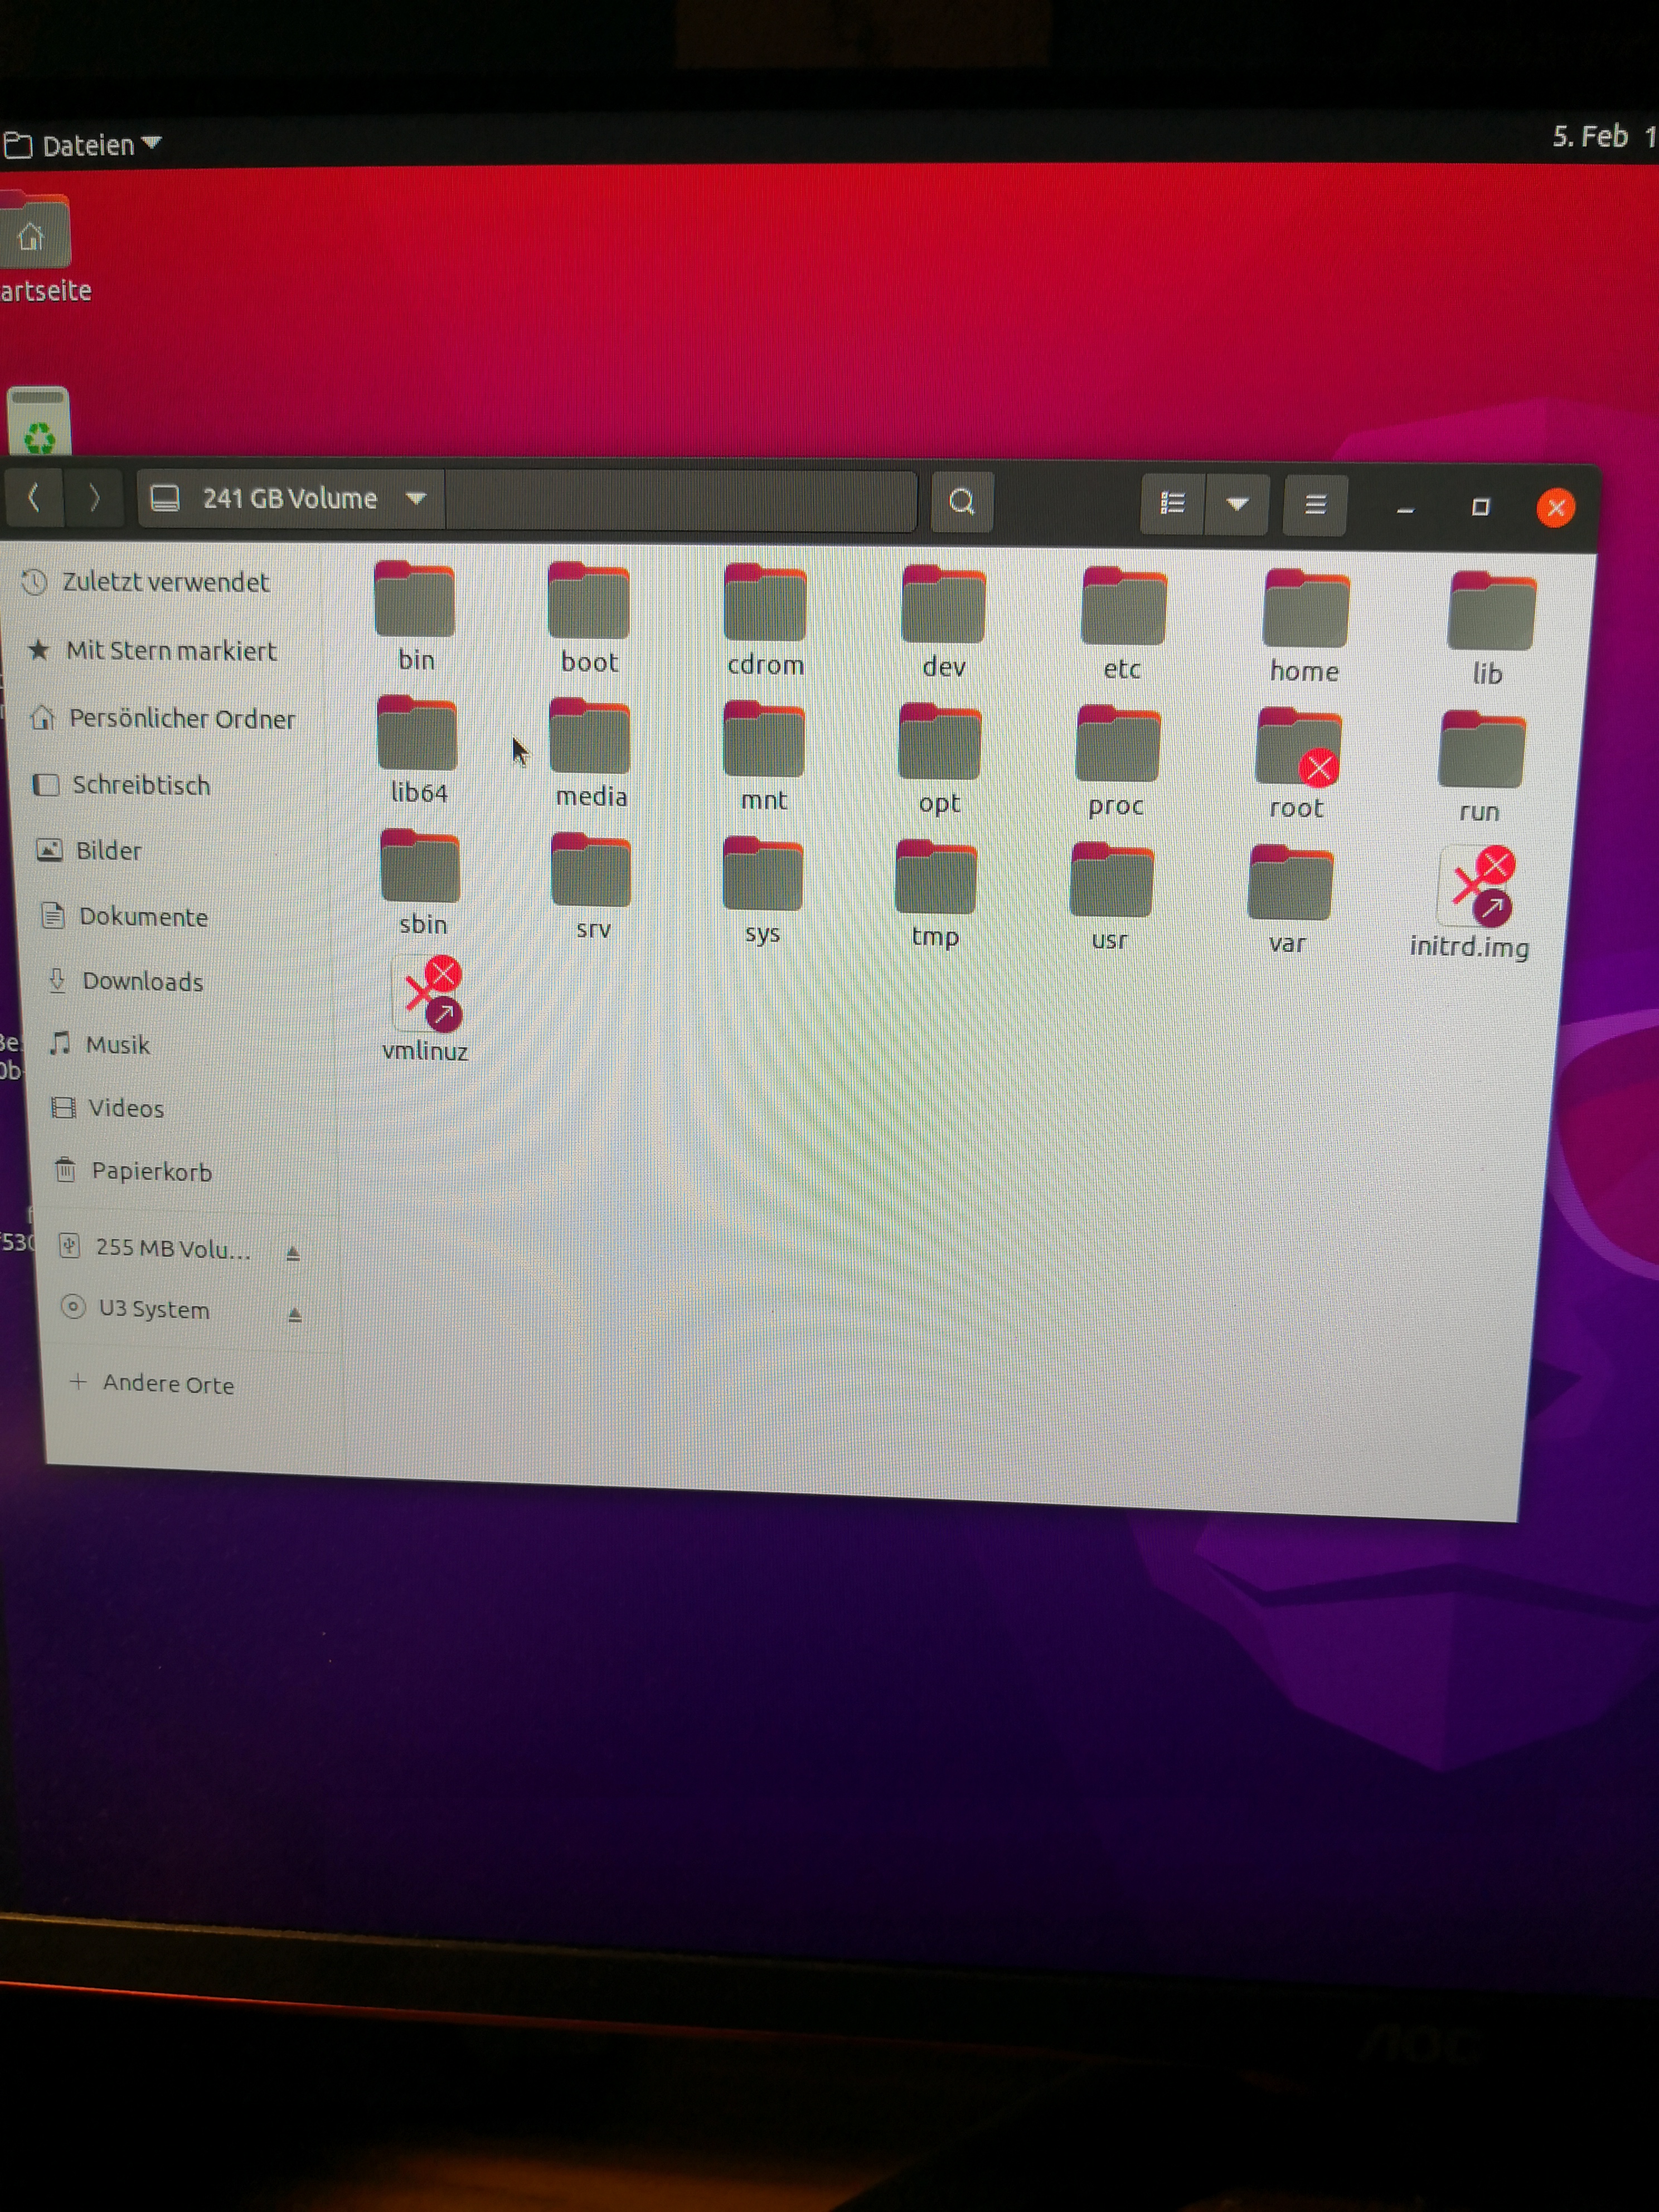The image size is (1659, 2212).
Task: Click the search magnifier icon
Action: 961,501
